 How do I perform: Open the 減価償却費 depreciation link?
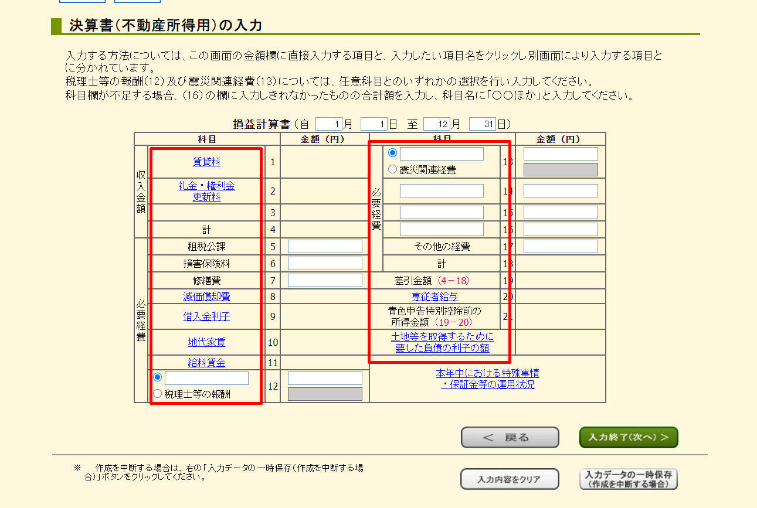pyautogui.click(x=206, y=297)
